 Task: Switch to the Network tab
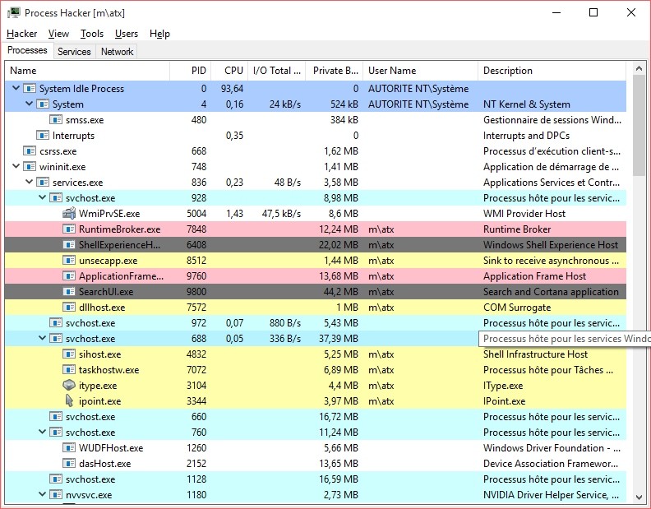point(117,52)
